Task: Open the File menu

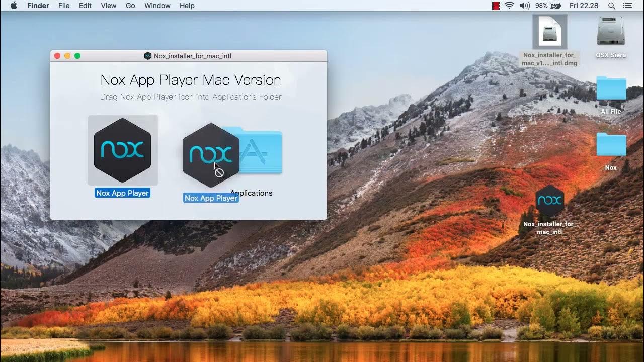Action: (64, 6)
